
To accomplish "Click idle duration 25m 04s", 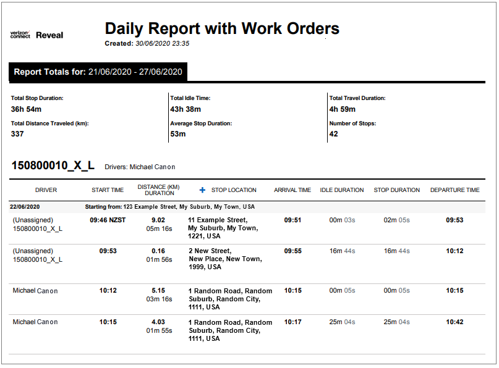I will [342, 322].
